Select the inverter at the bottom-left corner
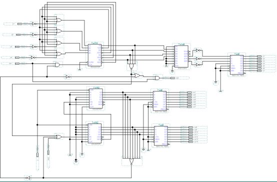277x182 pixels. 27,177
